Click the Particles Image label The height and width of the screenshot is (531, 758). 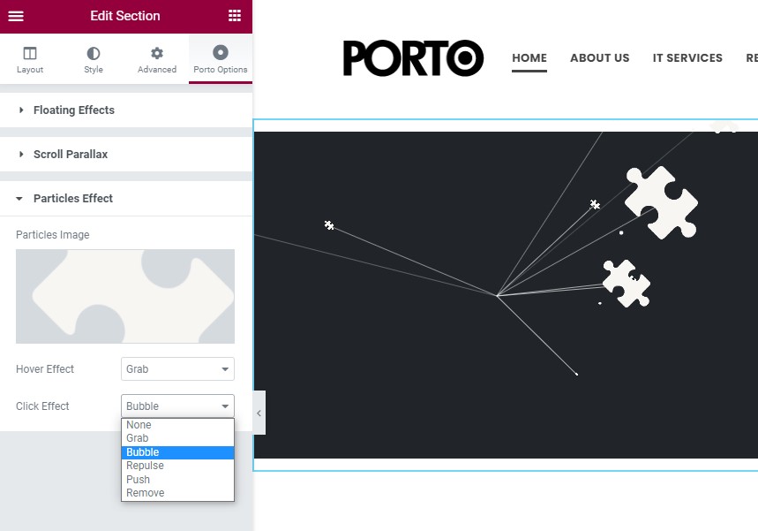pyautogui.click(x=53, y=235)
